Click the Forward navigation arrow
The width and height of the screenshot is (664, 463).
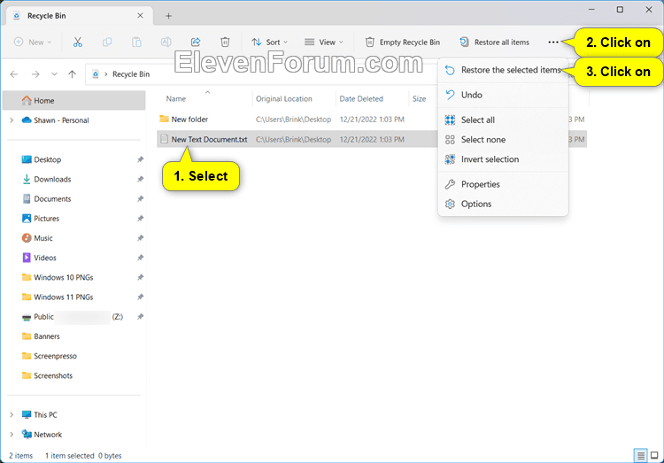pyautogui.click(x=35, y=74)
